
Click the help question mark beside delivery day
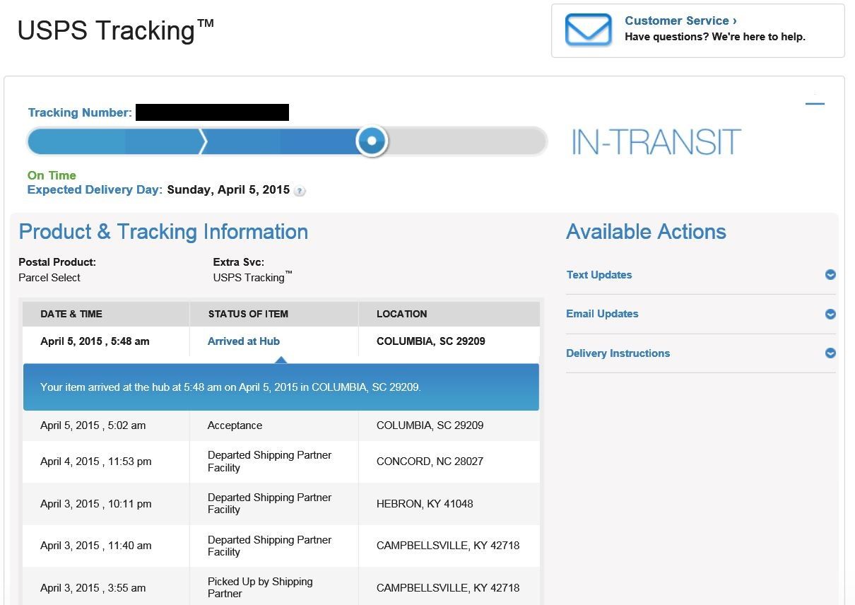pos(300,191)
